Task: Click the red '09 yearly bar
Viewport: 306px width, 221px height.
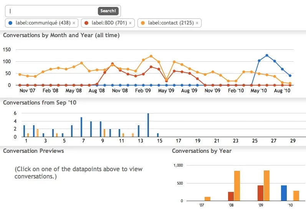Action: pyautogui.click(x=260, y=193)
